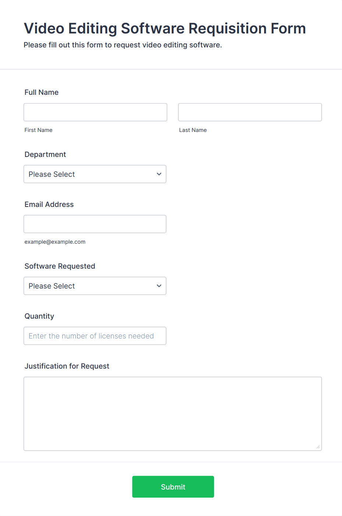The height and width of the screenshot is (516, 342).
Task: Click the Quantity licenses input field
Action: tap(95, 336)
